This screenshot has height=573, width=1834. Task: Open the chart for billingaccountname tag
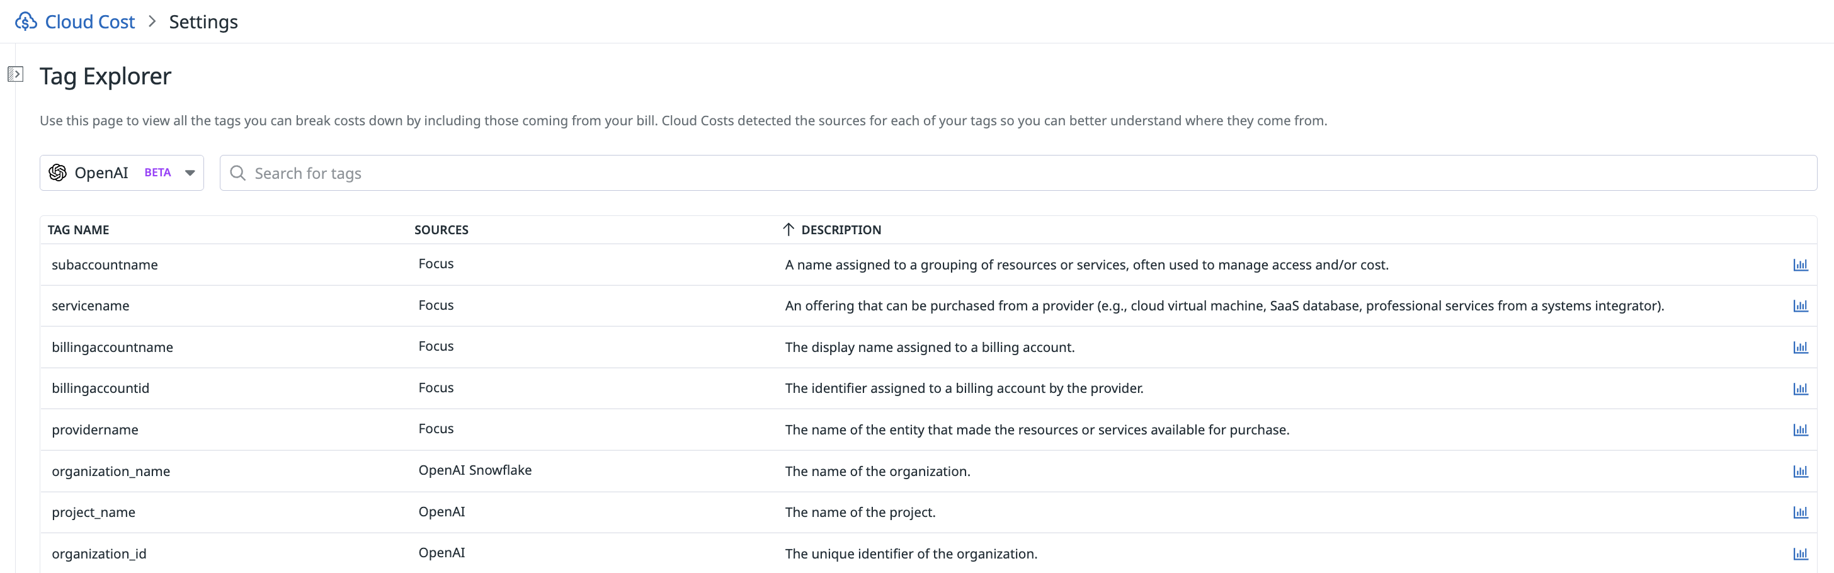(x=1801, y=347)
